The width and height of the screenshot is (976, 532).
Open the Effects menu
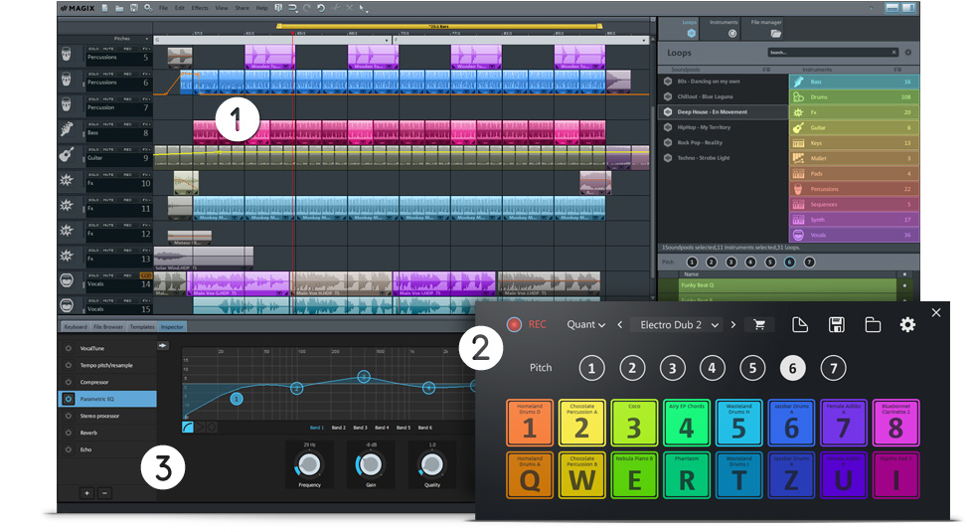click(200, 8)
